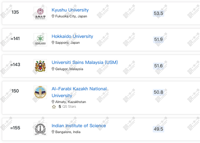The image size is (200, 143).
Task: Click the QS Stars star icon
Action: [54, 107]
